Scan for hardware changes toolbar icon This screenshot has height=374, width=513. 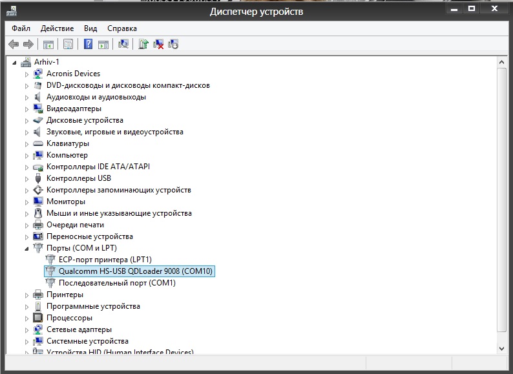pos(123,44)
